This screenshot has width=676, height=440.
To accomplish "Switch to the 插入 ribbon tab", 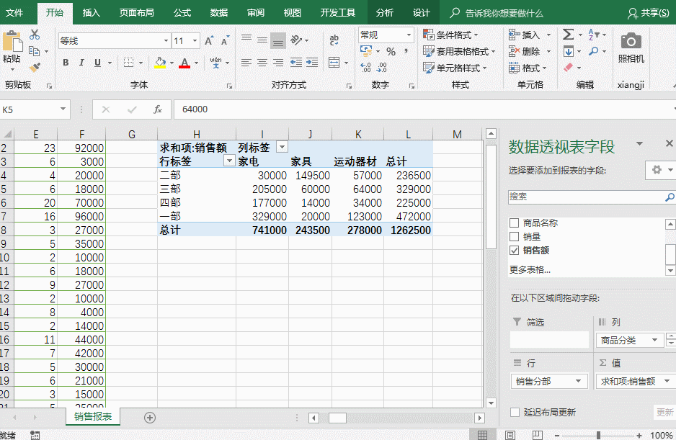I will [92, 13].
